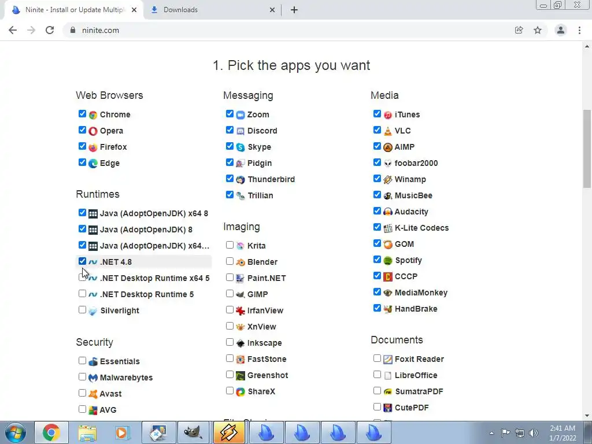Uncheck the Trillian checkbox
Screen dimensions: 592x444
coord(230,195)
